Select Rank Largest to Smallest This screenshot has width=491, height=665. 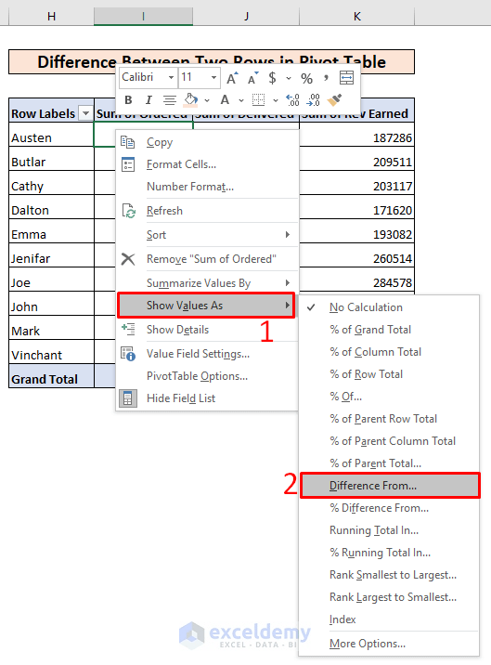point(389,597)
